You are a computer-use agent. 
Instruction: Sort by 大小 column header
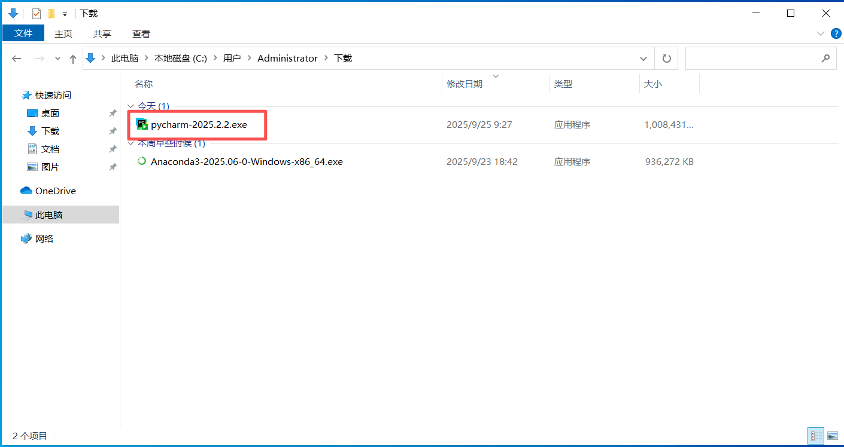[653, 84]
